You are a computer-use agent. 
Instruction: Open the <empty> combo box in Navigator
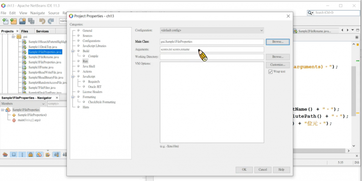pyautogui.click(x=57, y=104)
